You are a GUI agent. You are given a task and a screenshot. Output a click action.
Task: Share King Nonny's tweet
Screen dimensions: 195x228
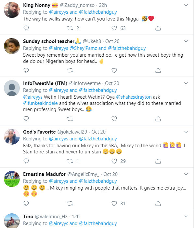[x=158, y=28]
